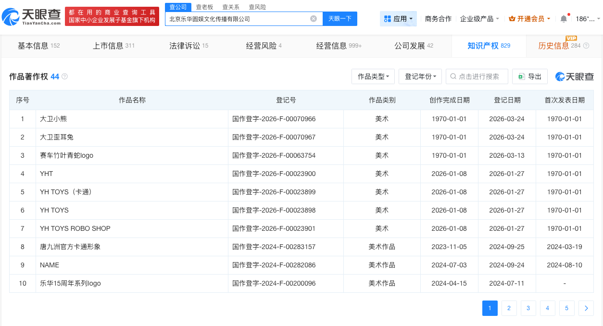Go to page 3 of results

528,308
